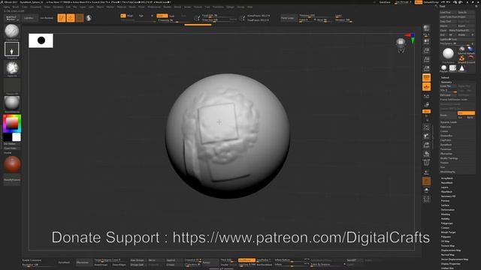Click the QuickSave button

[385, 2]
